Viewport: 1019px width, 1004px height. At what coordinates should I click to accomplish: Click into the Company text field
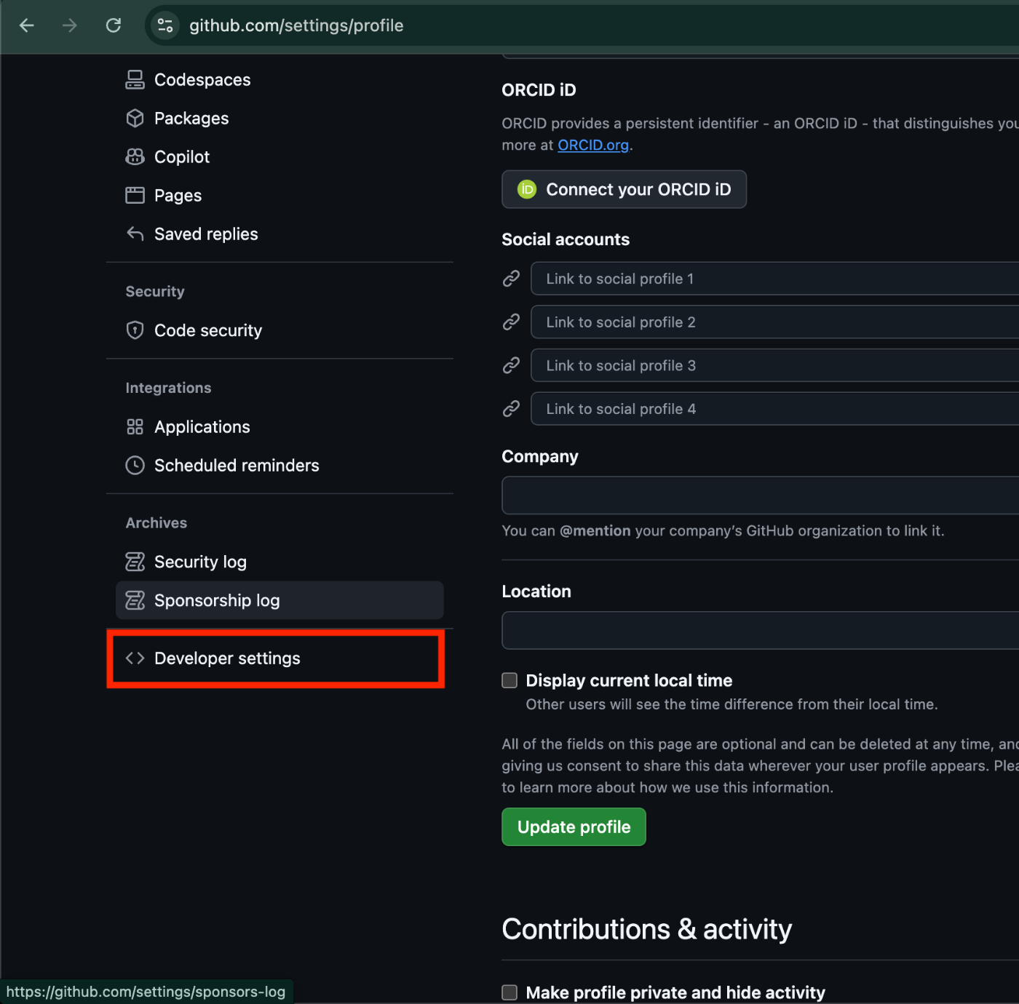[x=760, y=495]
